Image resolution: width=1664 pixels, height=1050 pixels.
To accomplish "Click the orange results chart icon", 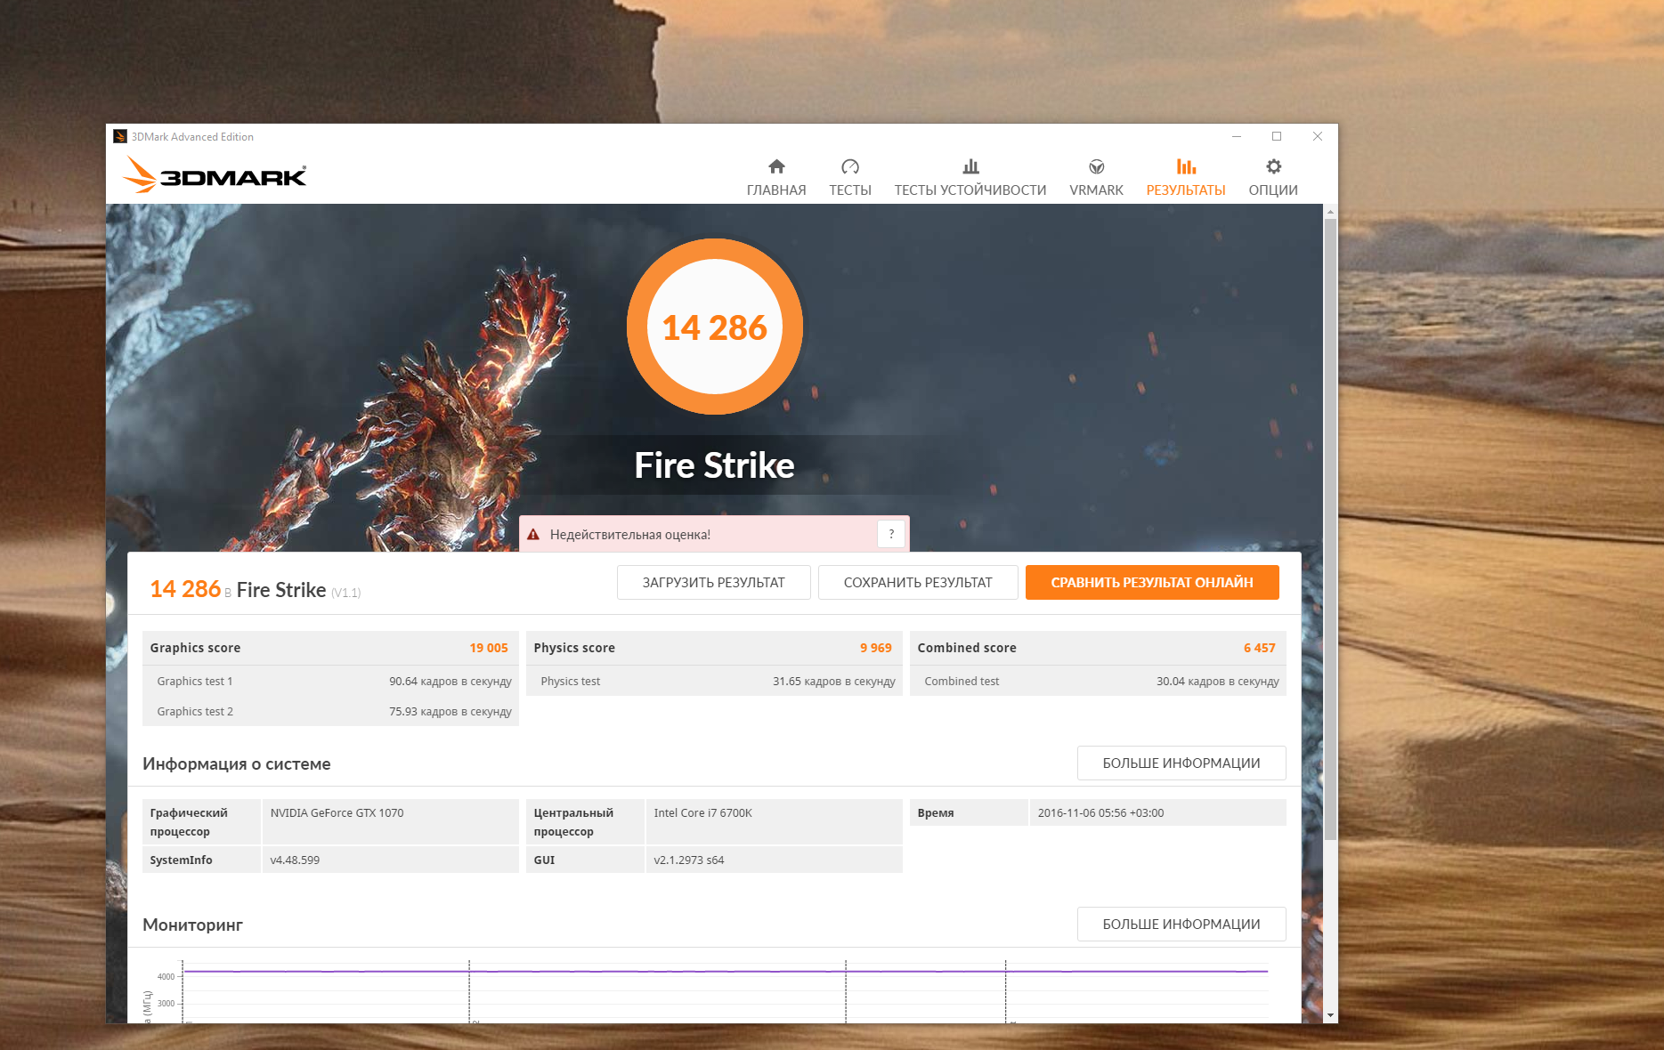I will [1186, 166].
